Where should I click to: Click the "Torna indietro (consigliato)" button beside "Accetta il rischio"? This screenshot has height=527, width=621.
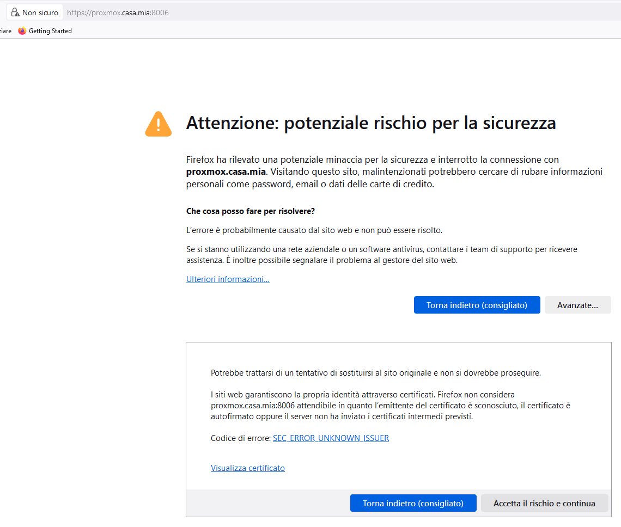(413, 503)
